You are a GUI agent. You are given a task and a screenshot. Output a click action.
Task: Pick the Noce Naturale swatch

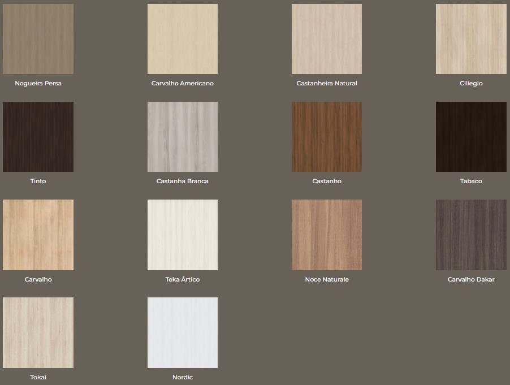[327, 235]
